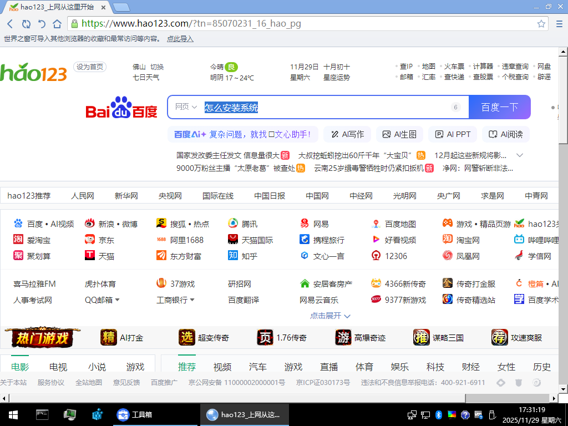Open the AI写作 tool
568x426 pixels.
[x=347, y=134]
